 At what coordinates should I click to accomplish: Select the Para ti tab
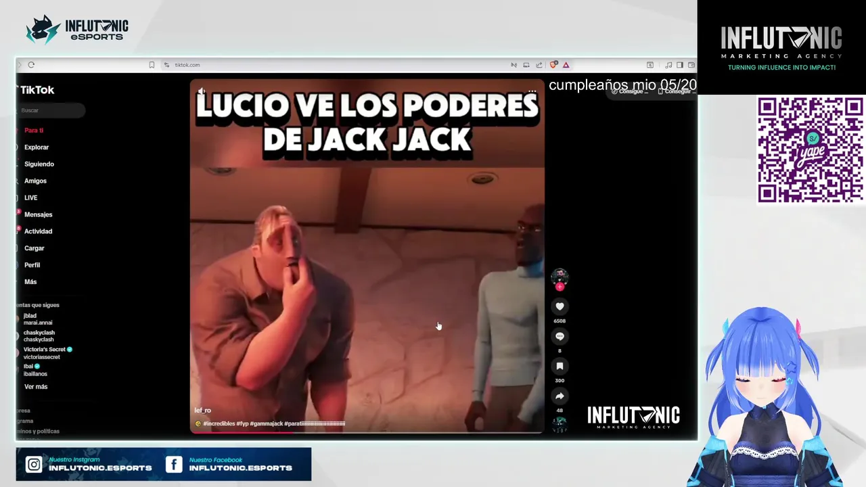[34, 130]
